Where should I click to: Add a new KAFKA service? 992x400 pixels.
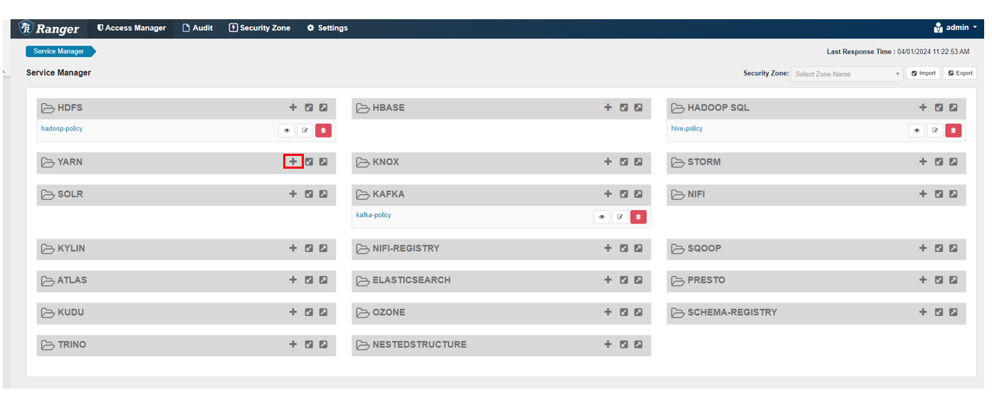click(608, 194)
